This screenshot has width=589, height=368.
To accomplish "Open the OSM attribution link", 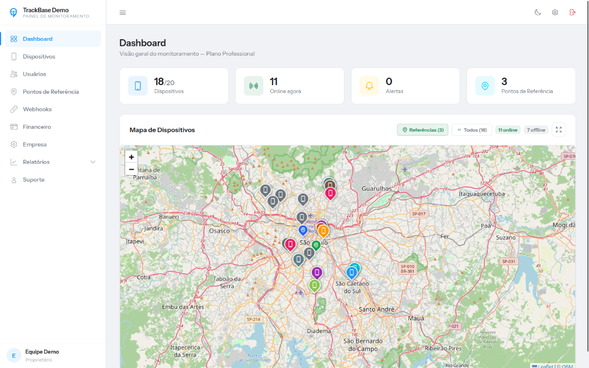I will pos(567,366).
